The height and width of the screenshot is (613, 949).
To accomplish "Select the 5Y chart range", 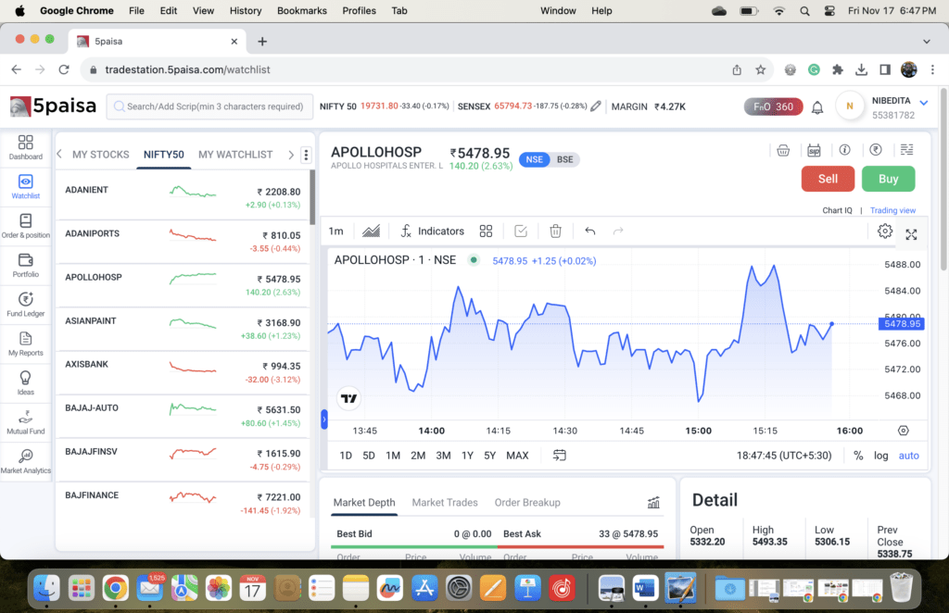I will (489, 456).
